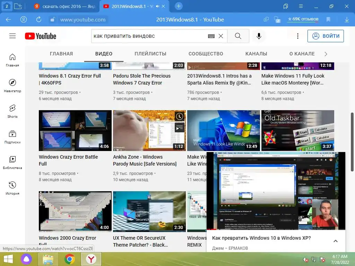
Task: Open Shorts in the sidebar
Action: [x=12, y=112]
